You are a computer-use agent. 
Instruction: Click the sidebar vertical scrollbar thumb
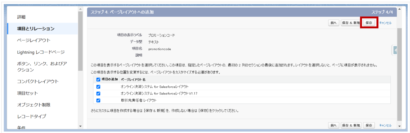80,41
